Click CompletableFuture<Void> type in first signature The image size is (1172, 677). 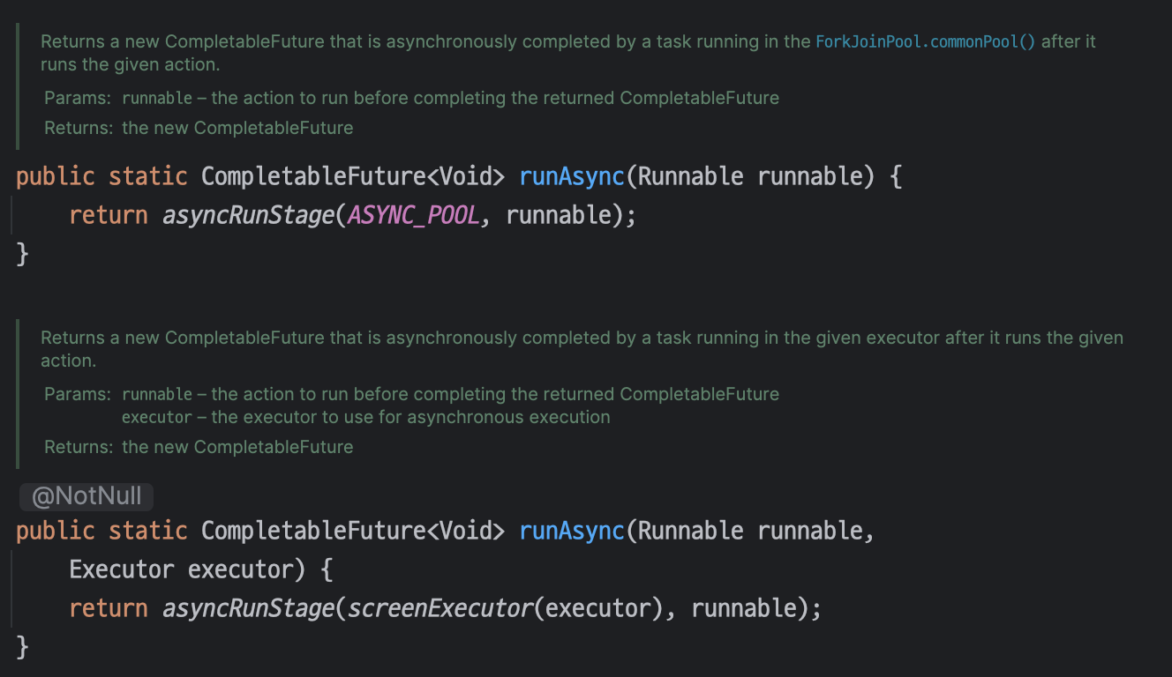coord(353,176)
